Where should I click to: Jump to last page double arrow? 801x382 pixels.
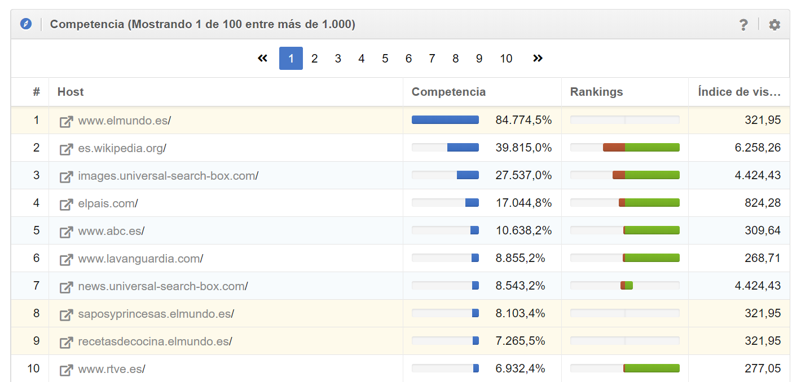[x=538, y=59]
